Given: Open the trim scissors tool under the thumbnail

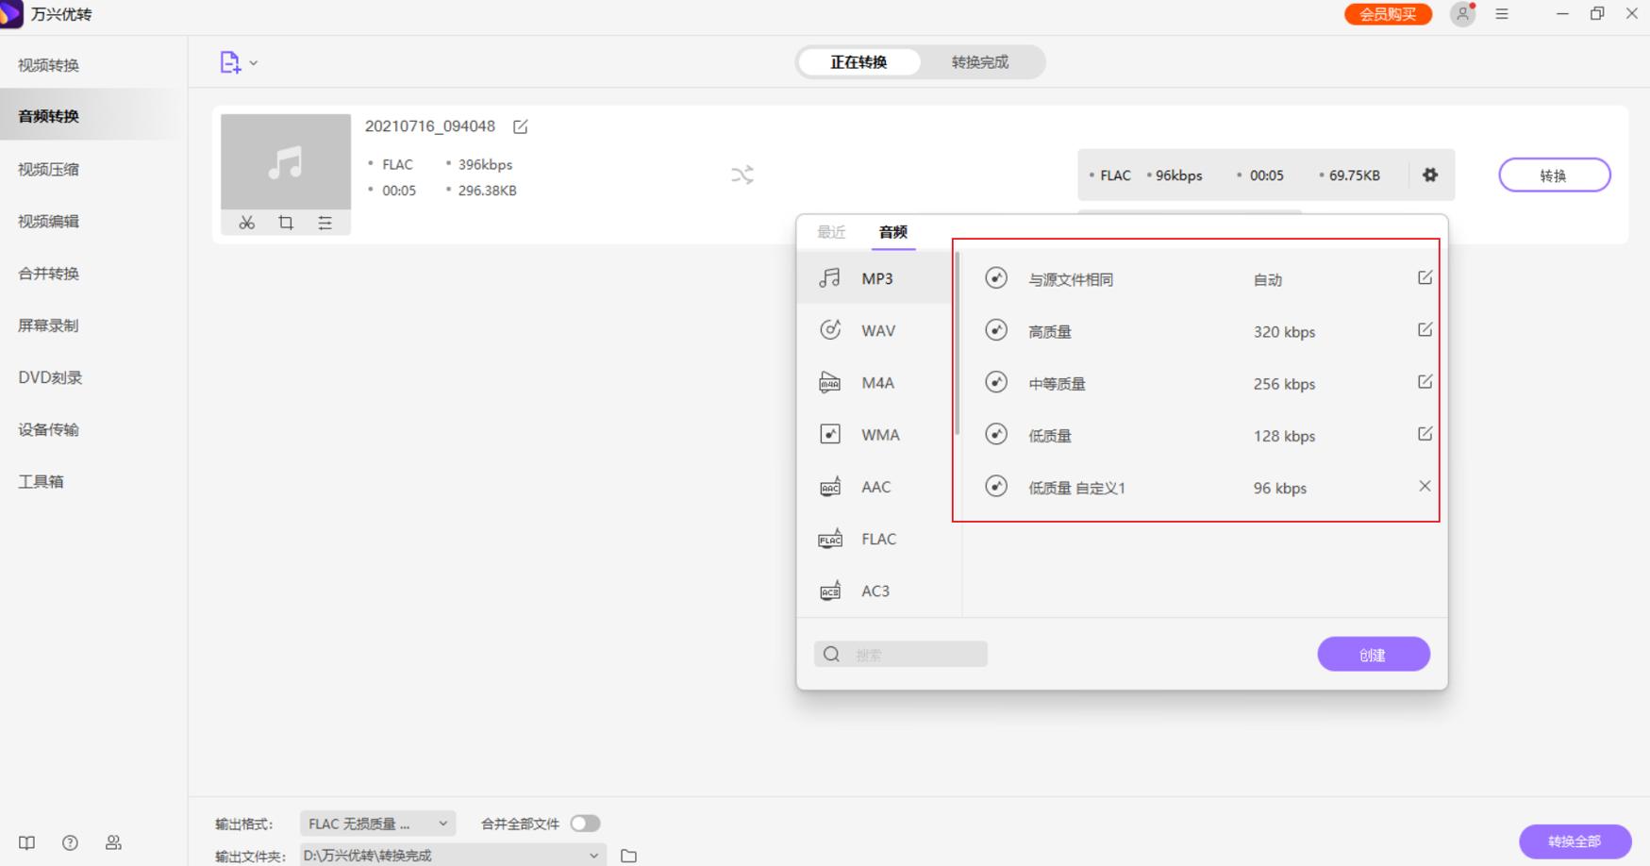Looking at the screenshot, I should [246, 224].
